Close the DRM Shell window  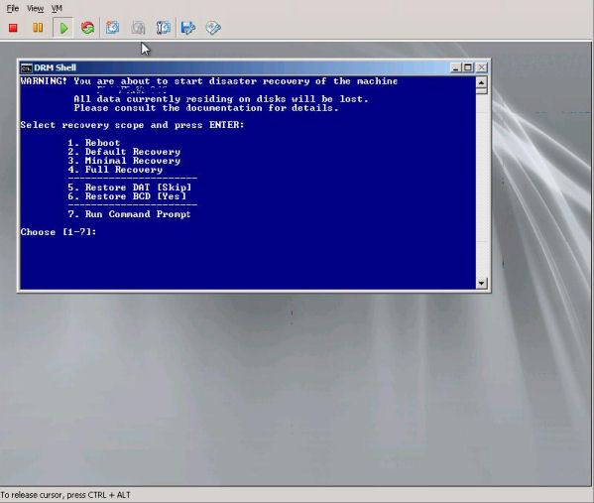(x=482, y=67)
